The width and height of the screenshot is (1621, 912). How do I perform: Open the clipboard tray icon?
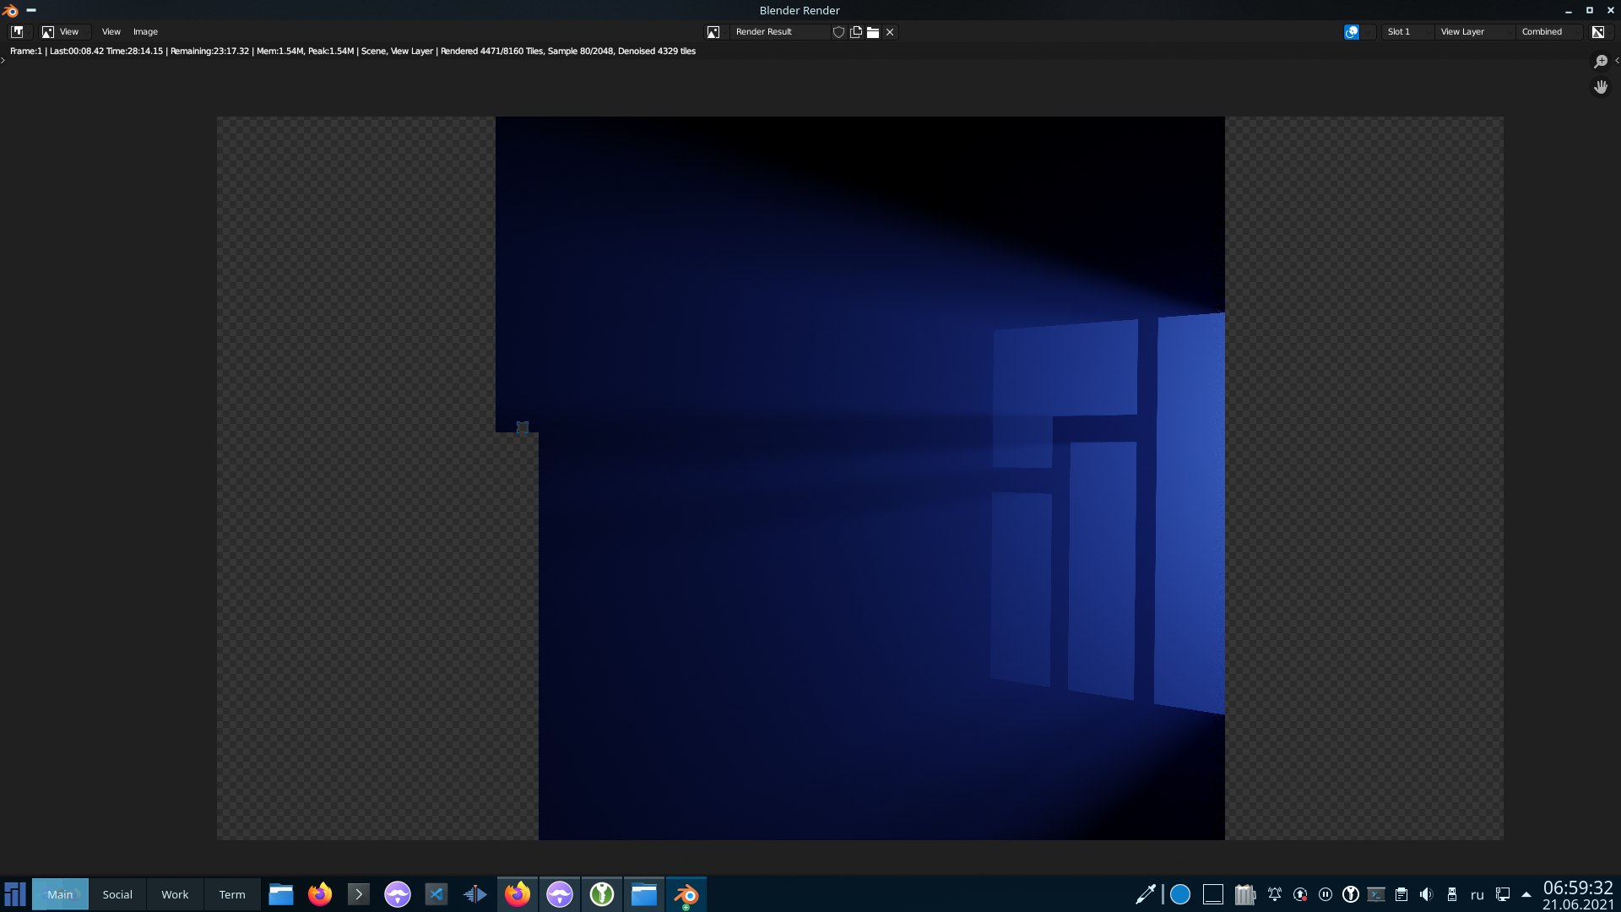(1401, 894)
